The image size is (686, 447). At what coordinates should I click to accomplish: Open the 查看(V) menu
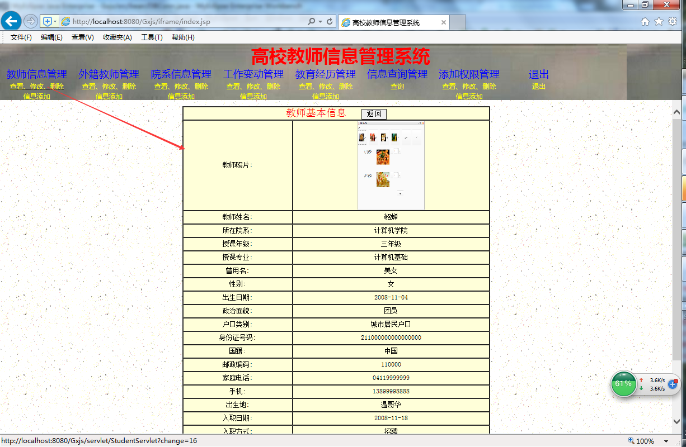pyautogui.click(x=82, y=37)
